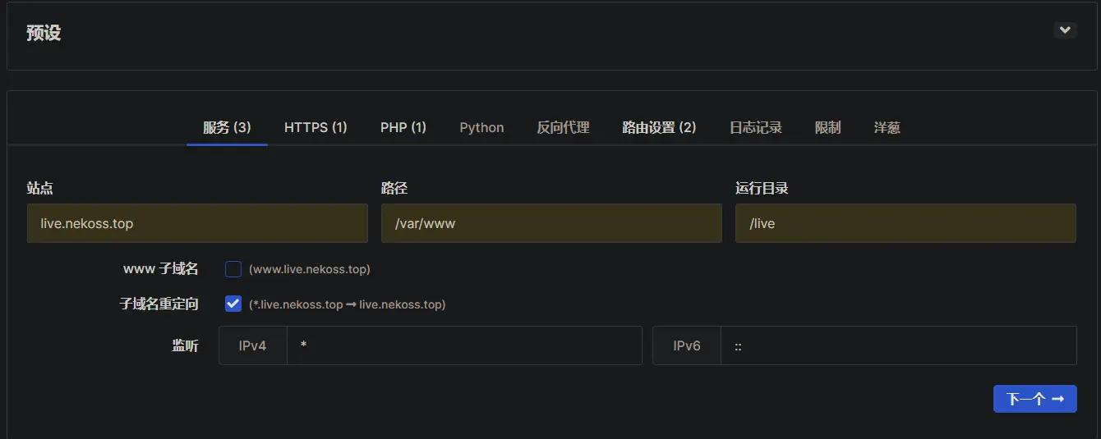Viewport: 1101px width, 439px height.
Task: Click the 运行目录 field showing /live
Action: (905, 223)
